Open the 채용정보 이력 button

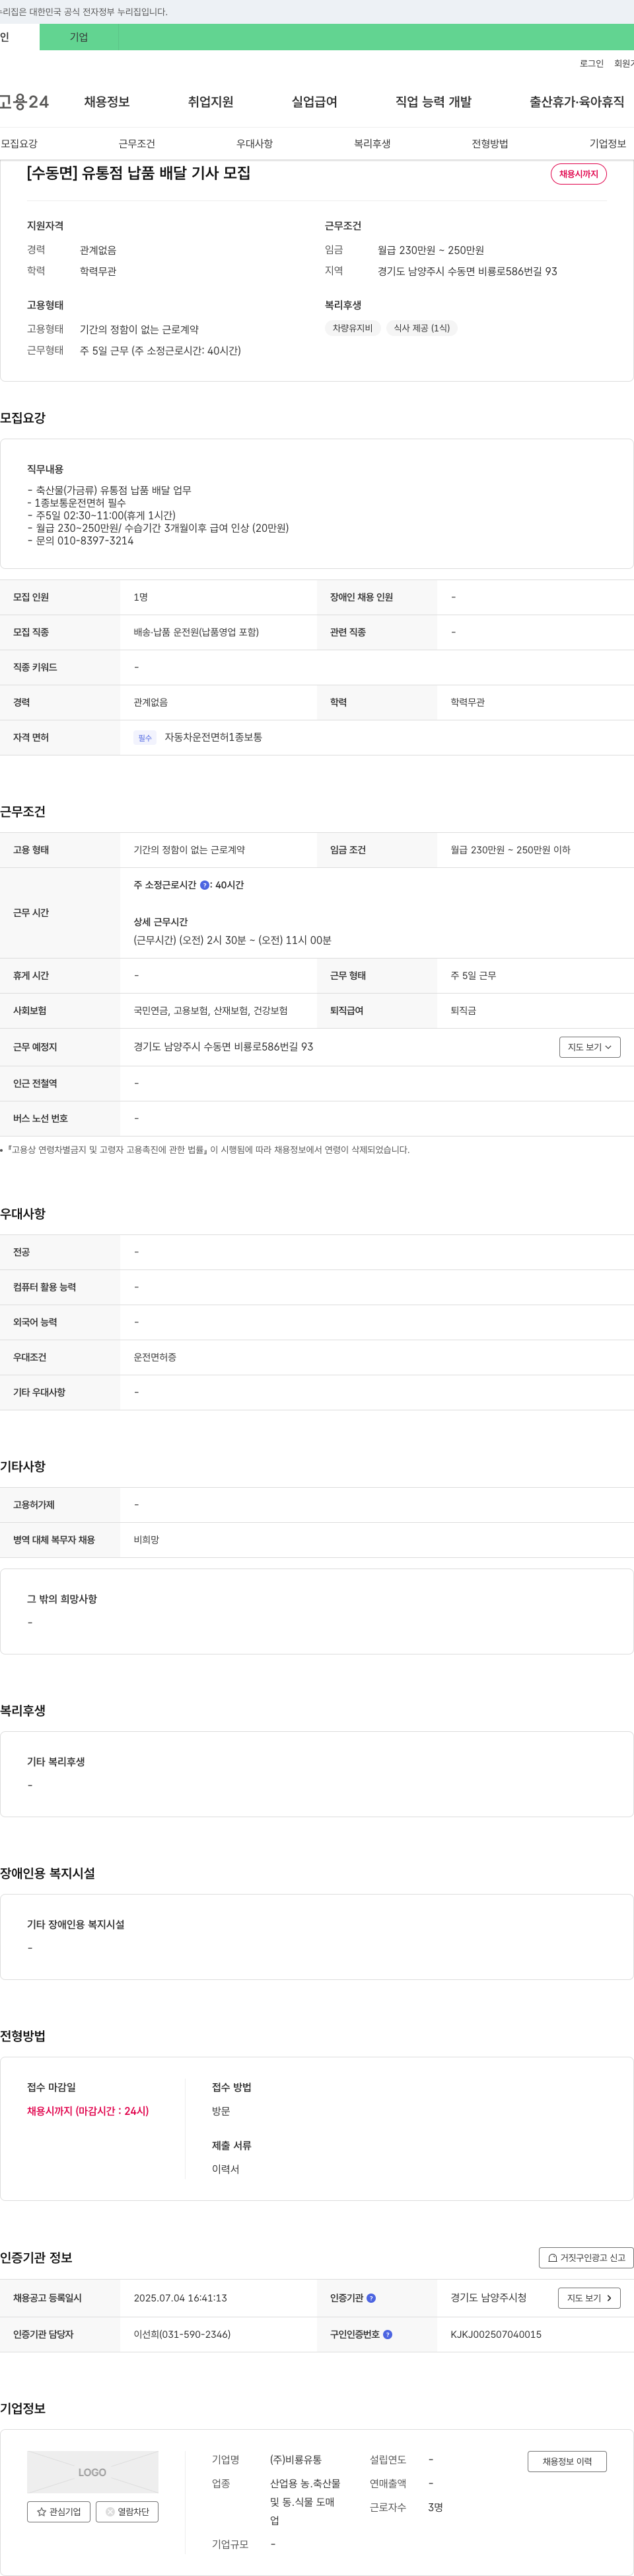click(x=567, y=2461)
